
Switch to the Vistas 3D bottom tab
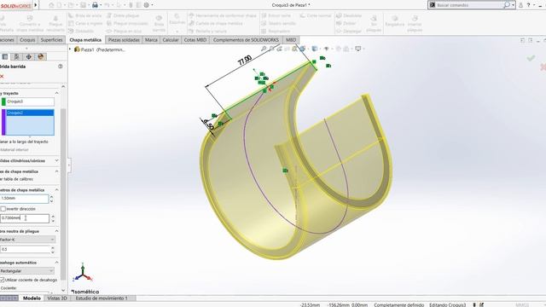57,298
